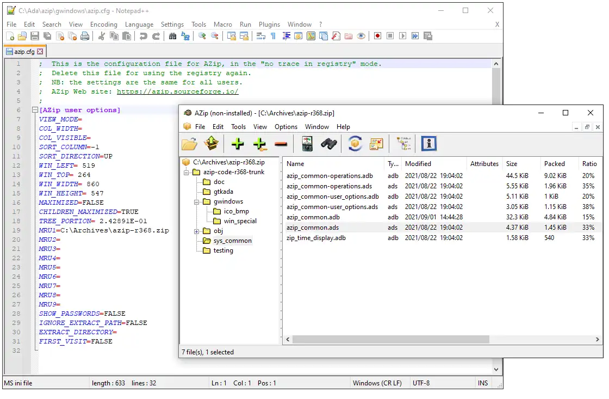Toggle word wrap in Notepad++ toolbar
This screenshot has height=399, width=609.
tap(260, 36)
